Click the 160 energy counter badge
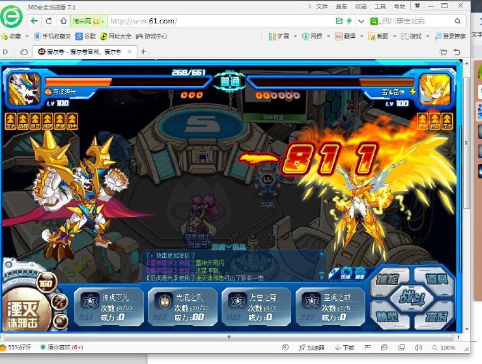 tap(46, 283)
